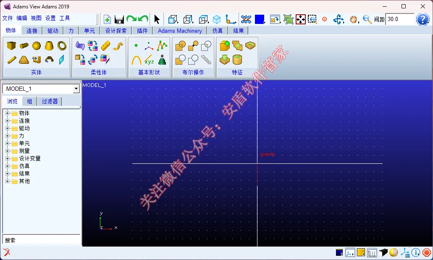Click the blue background color swatch
The height and width of the screenshot is (260, 433).
(259, 19)
